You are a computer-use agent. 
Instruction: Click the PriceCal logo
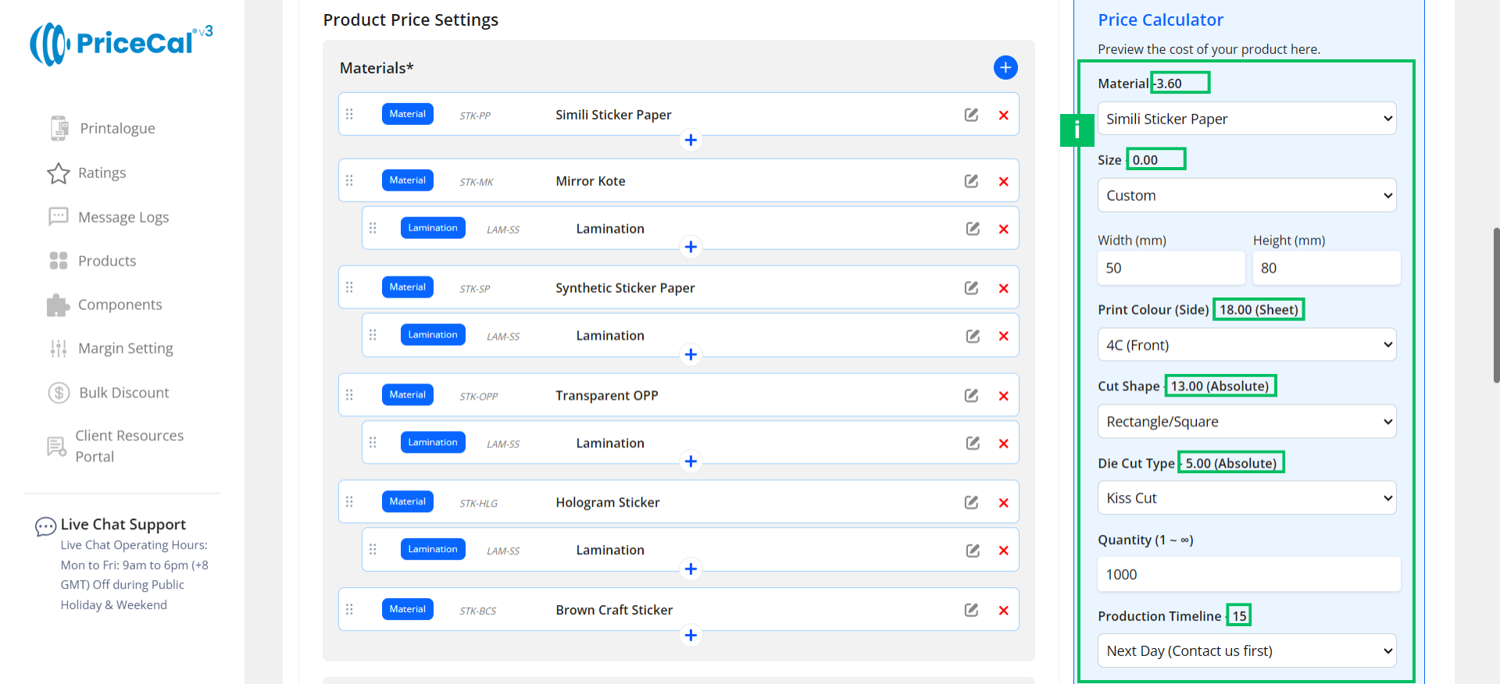tap(121, 44)
